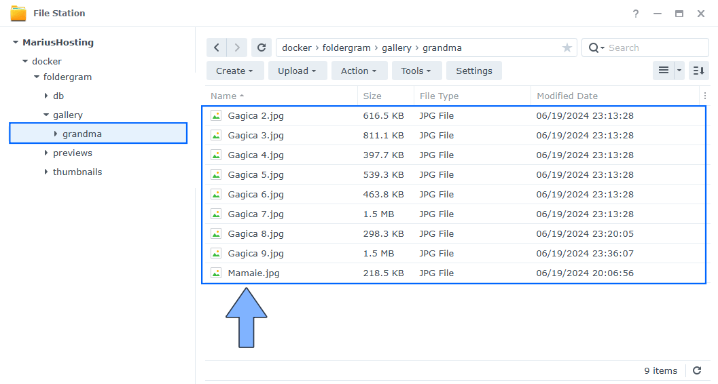The width and height of the screenshot is (718, 384).
Task: Click the 298.3 KB size cell
Action: [x=383, y=233]
